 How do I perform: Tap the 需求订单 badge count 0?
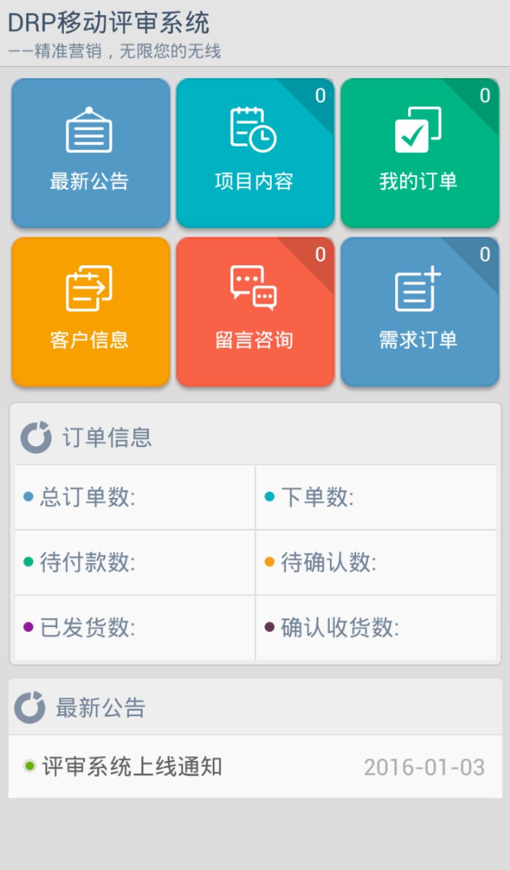485,255
